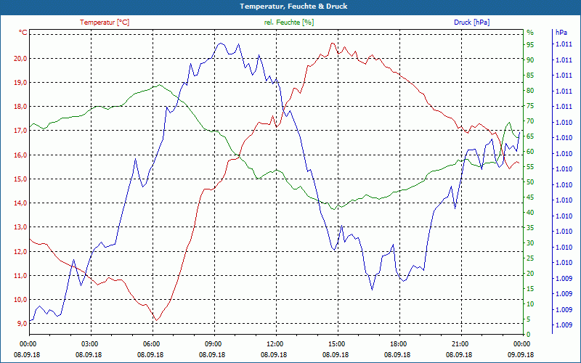Pick the 12,0 temperature axis value
581x363 pixels.
click(x=20, y=251)
